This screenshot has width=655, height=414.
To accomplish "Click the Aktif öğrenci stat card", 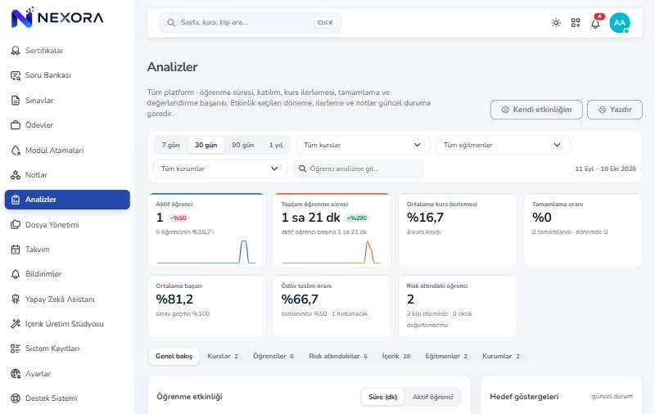I will (206, 231).
